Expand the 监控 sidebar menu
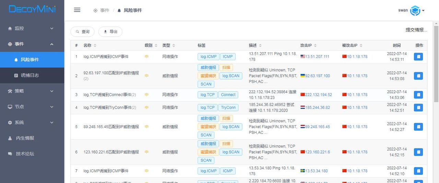 (32, 28)
